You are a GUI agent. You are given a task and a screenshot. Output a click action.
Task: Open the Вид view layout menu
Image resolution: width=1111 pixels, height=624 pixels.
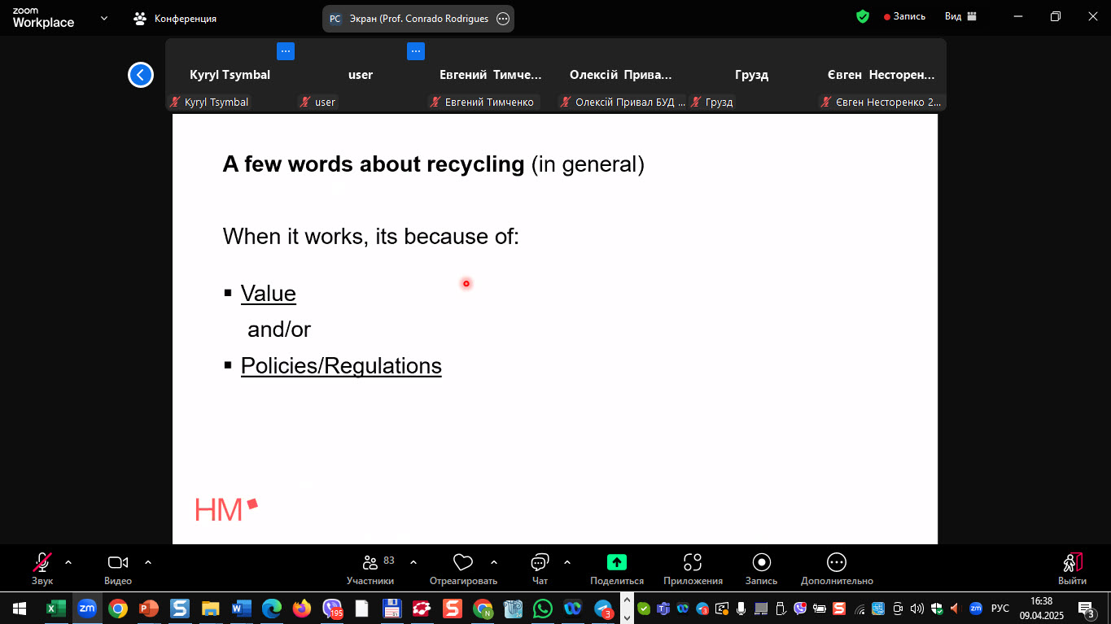click(960, 16)
